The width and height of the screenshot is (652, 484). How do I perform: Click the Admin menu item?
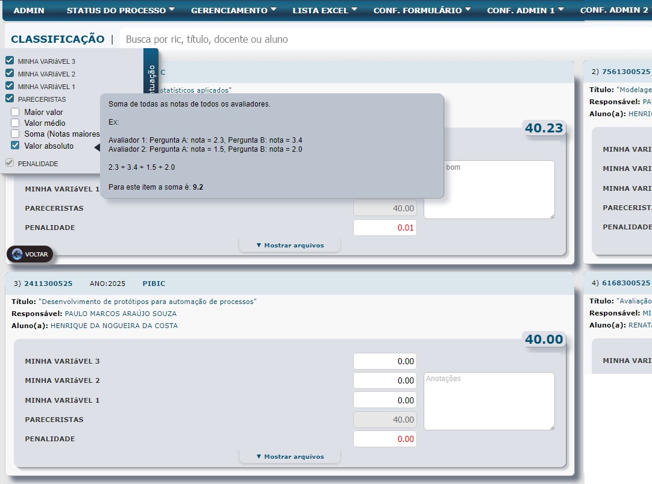pyautogui.click(x=28, y=10)
